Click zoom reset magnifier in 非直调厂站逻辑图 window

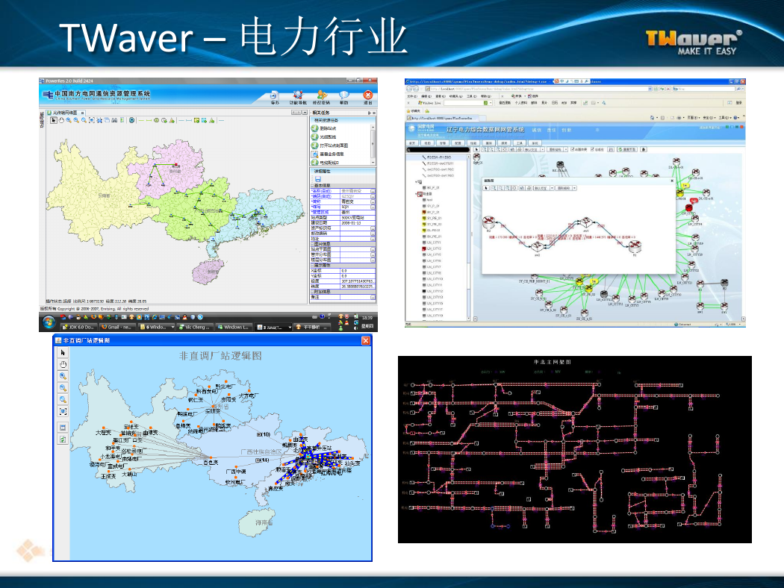pos(63,400)
